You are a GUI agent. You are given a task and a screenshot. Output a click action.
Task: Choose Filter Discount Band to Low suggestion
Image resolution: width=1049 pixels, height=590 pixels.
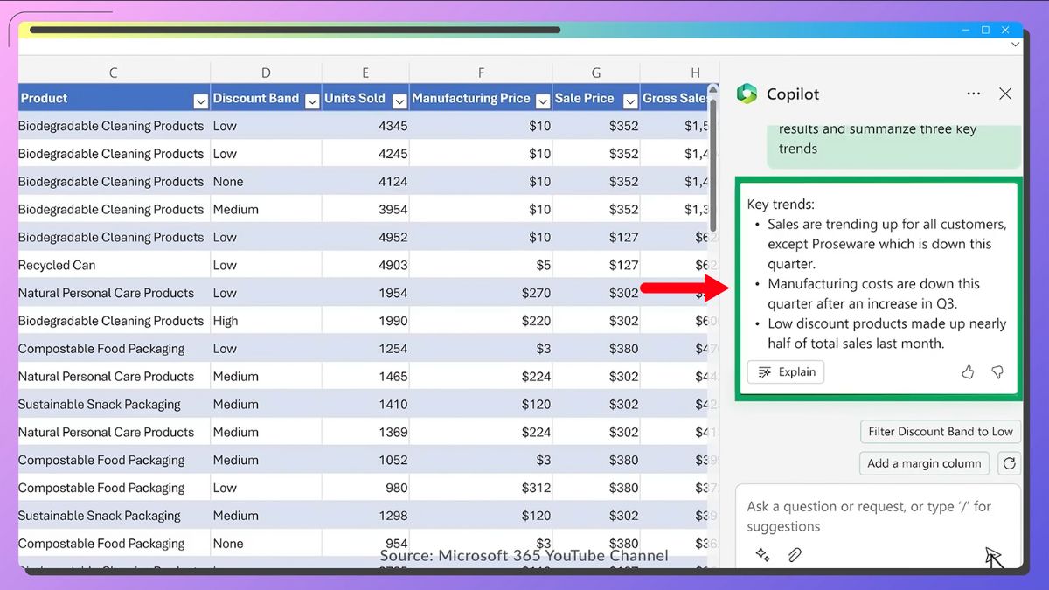pos(941,432)
